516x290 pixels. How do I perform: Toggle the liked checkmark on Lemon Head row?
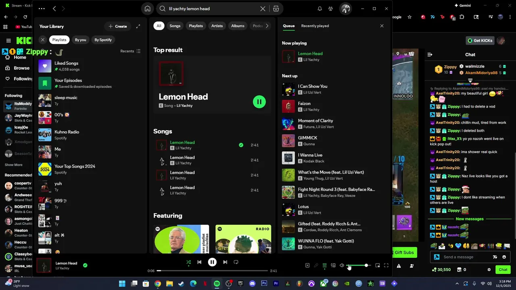coord(241,145)
